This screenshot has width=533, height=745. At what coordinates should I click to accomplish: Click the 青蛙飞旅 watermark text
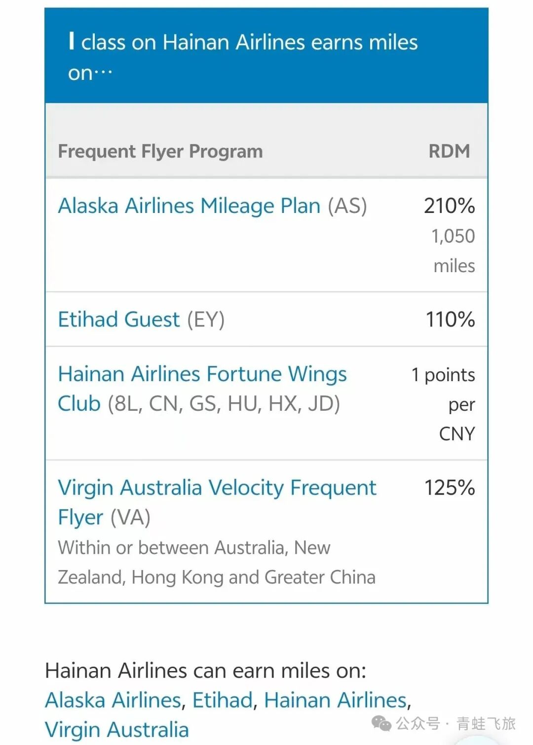486,723
